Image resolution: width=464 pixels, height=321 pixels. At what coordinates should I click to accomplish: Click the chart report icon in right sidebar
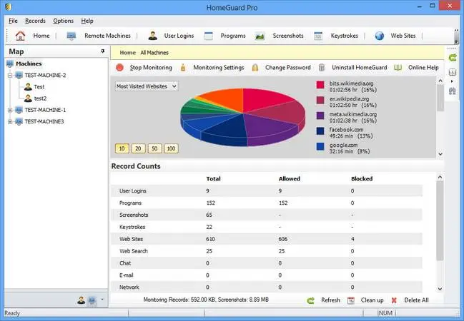tap(453, 72)
